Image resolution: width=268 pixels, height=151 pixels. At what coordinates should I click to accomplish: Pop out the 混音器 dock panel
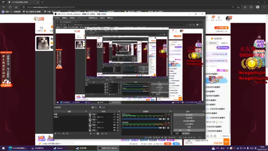pos(171,111)
